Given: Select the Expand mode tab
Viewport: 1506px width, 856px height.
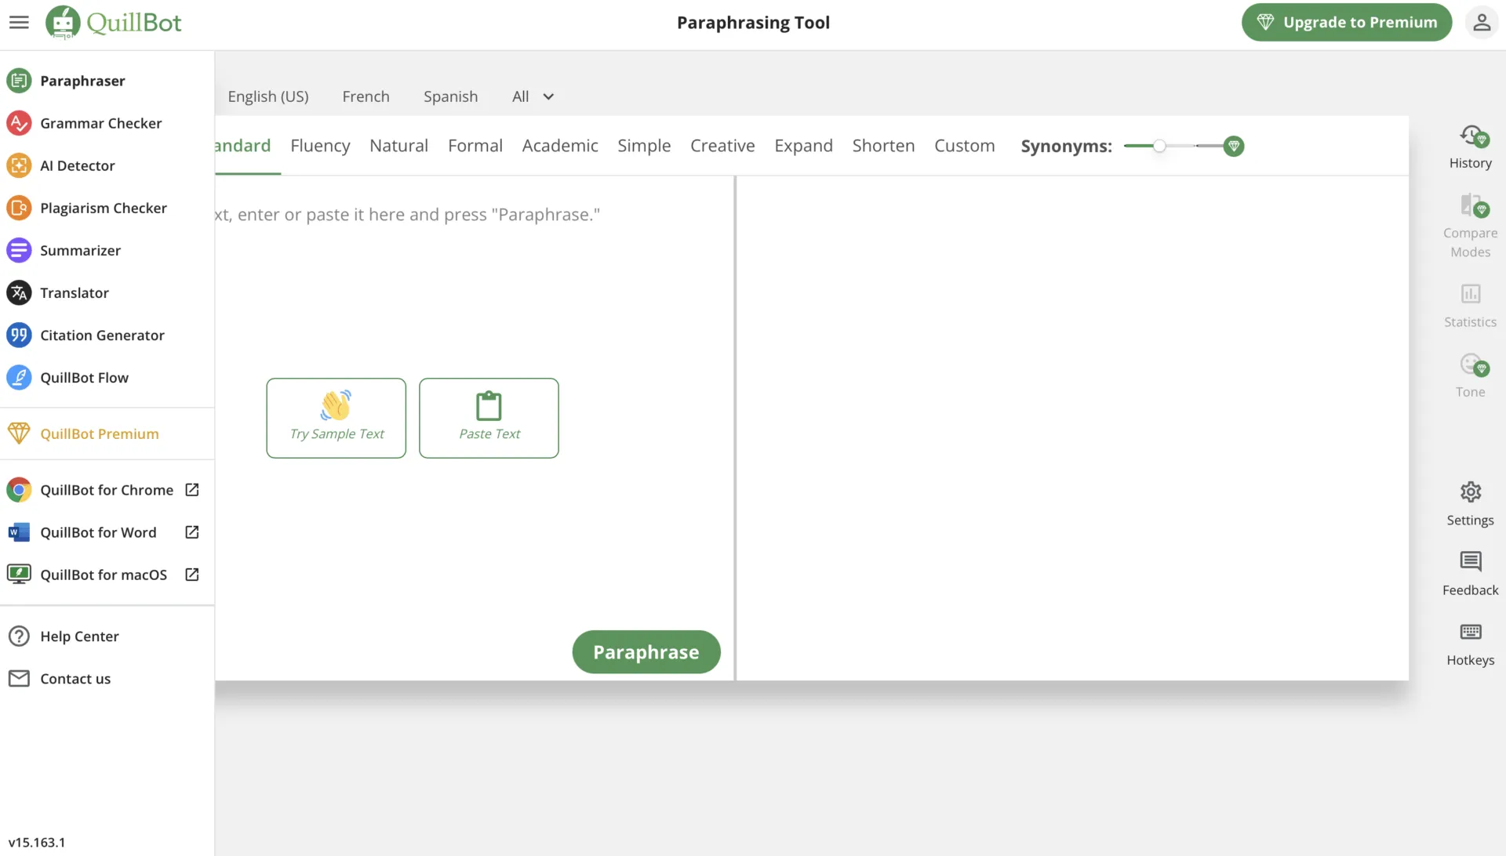Looking at the screenshot, I should pyautogui.click(x=803, y=146).
